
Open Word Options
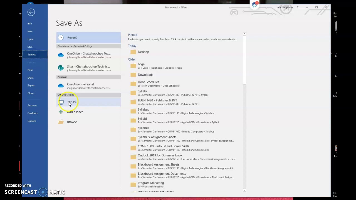pyautogui.click(x=32, y=121)
